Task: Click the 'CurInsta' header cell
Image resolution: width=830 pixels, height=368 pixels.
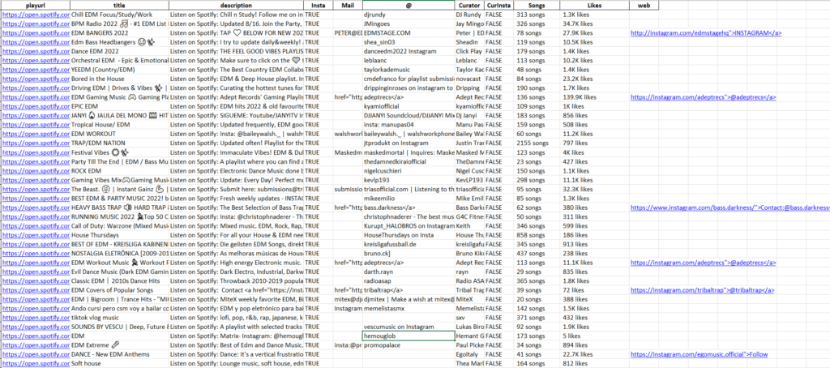Action: (498, 5)
